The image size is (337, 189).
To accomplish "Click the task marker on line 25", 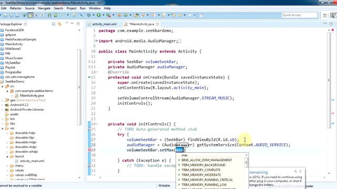I will [x=89, y=129].
